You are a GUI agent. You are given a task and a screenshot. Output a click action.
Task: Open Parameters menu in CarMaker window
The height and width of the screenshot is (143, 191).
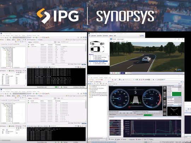pos(105,36)
